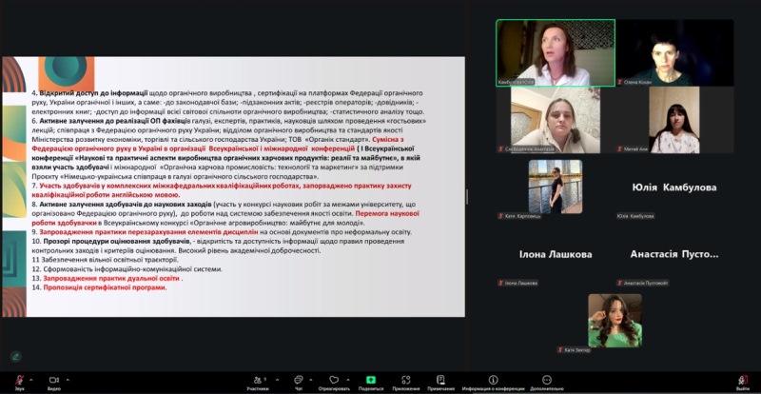Click the green annotation pencil icon

15,357
